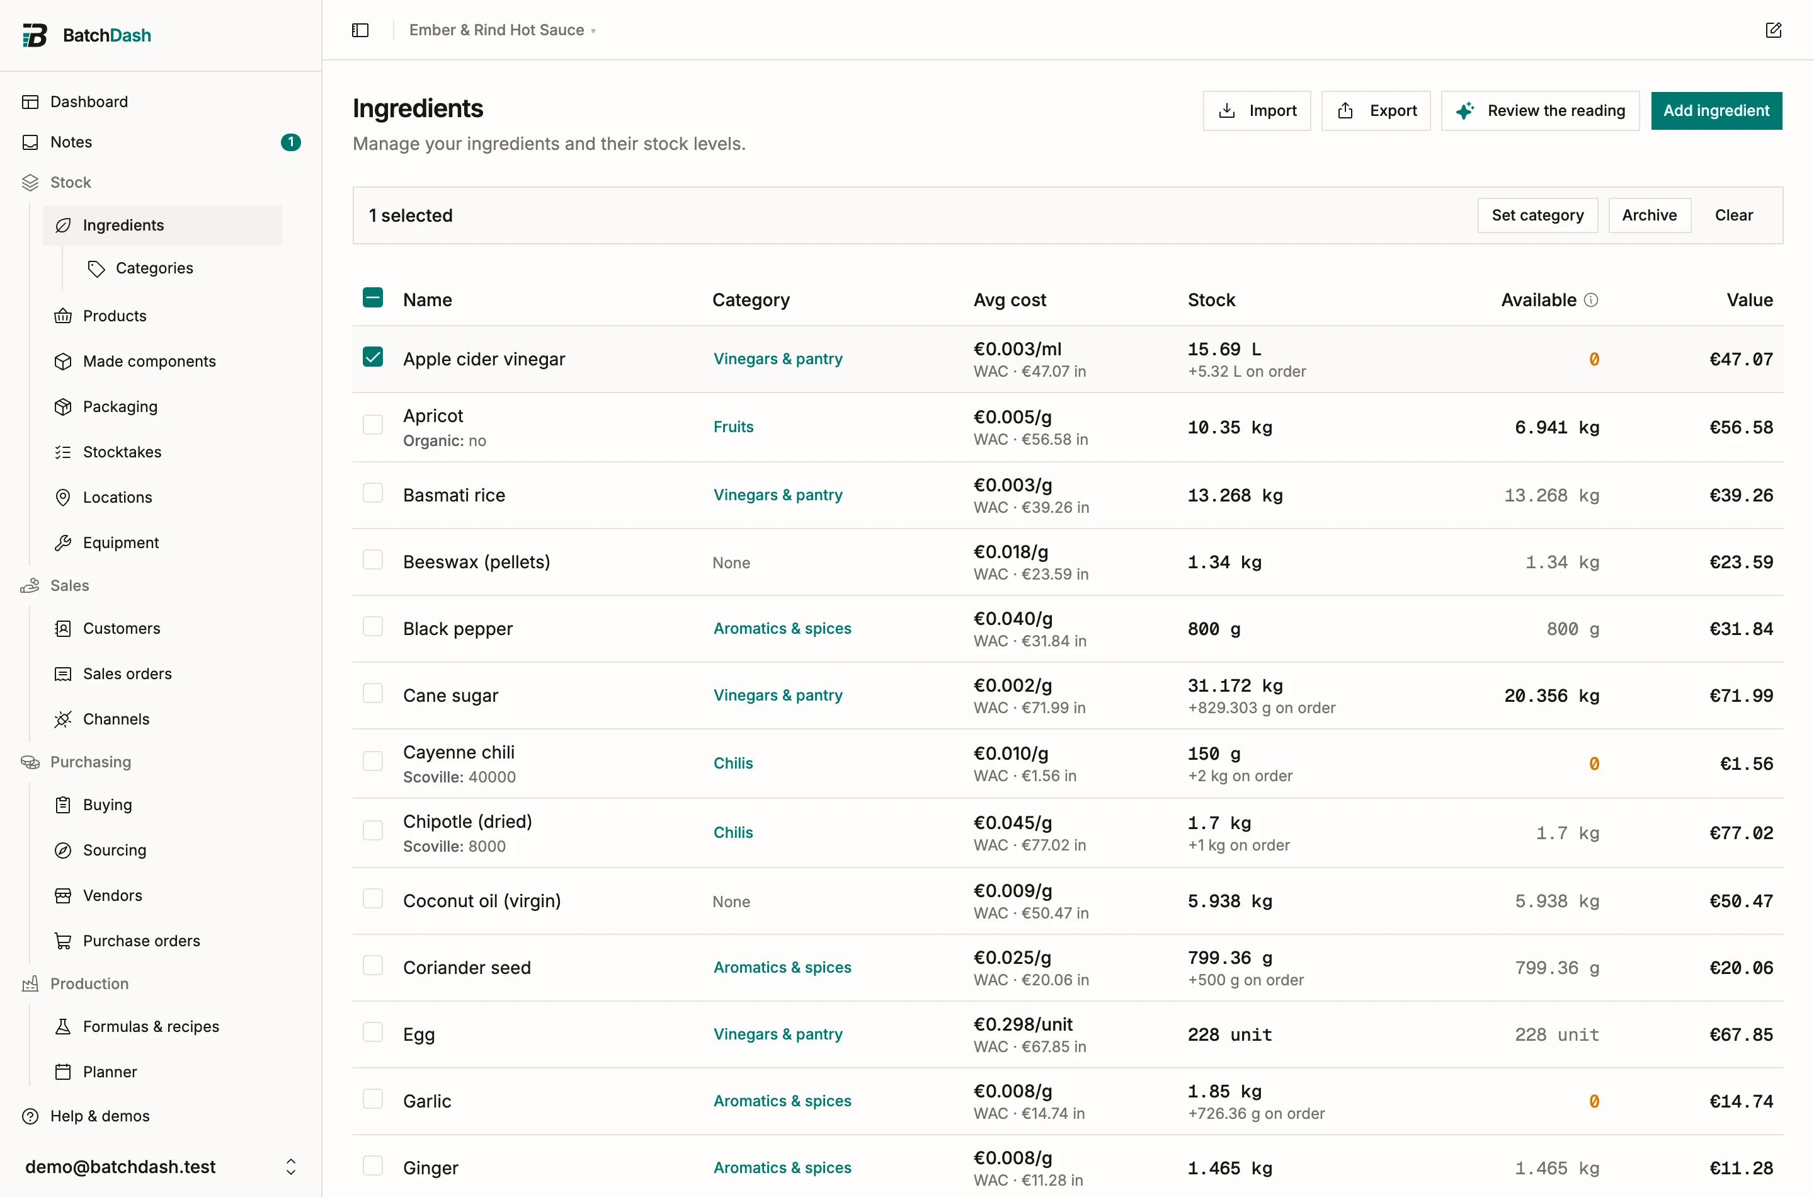
Task: Open the compose note icon top right
Action: click(1774, 30)
